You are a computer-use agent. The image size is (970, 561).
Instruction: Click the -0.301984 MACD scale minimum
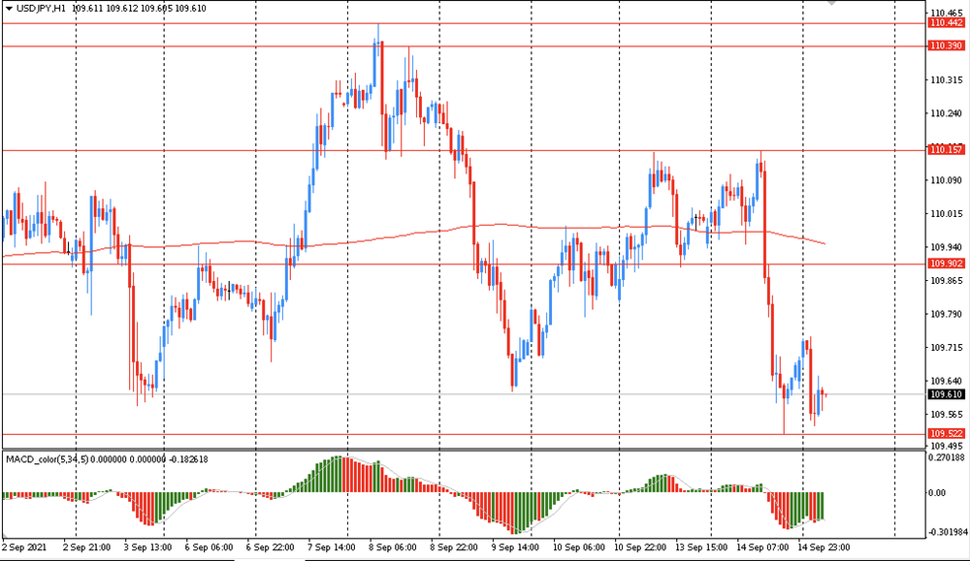[x=948, y=532]
